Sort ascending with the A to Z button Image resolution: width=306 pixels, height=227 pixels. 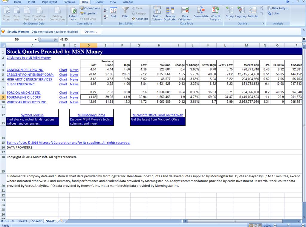click(x=106, y=10)
